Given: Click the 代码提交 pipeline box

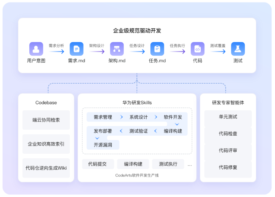Looking at the screenshot, I should (98, 164).
